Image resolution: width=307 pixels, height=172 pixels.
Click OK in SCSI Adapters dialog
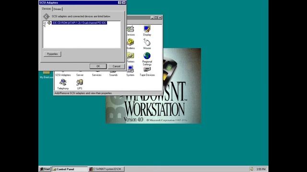click(98, 66)
